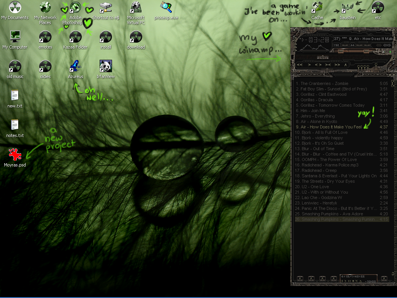Open the Kazaa Folder shortcut

75,40
